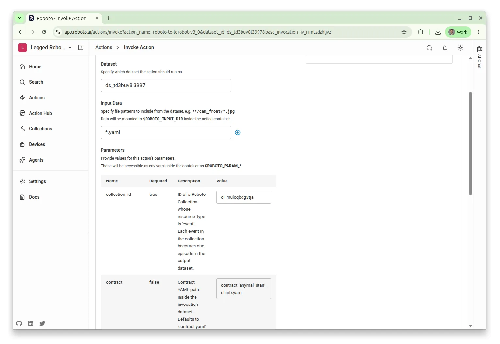This screenshot has height=344, width=500.
Task: Edit the collection_id value field
Action: click(x=244, y=197)
